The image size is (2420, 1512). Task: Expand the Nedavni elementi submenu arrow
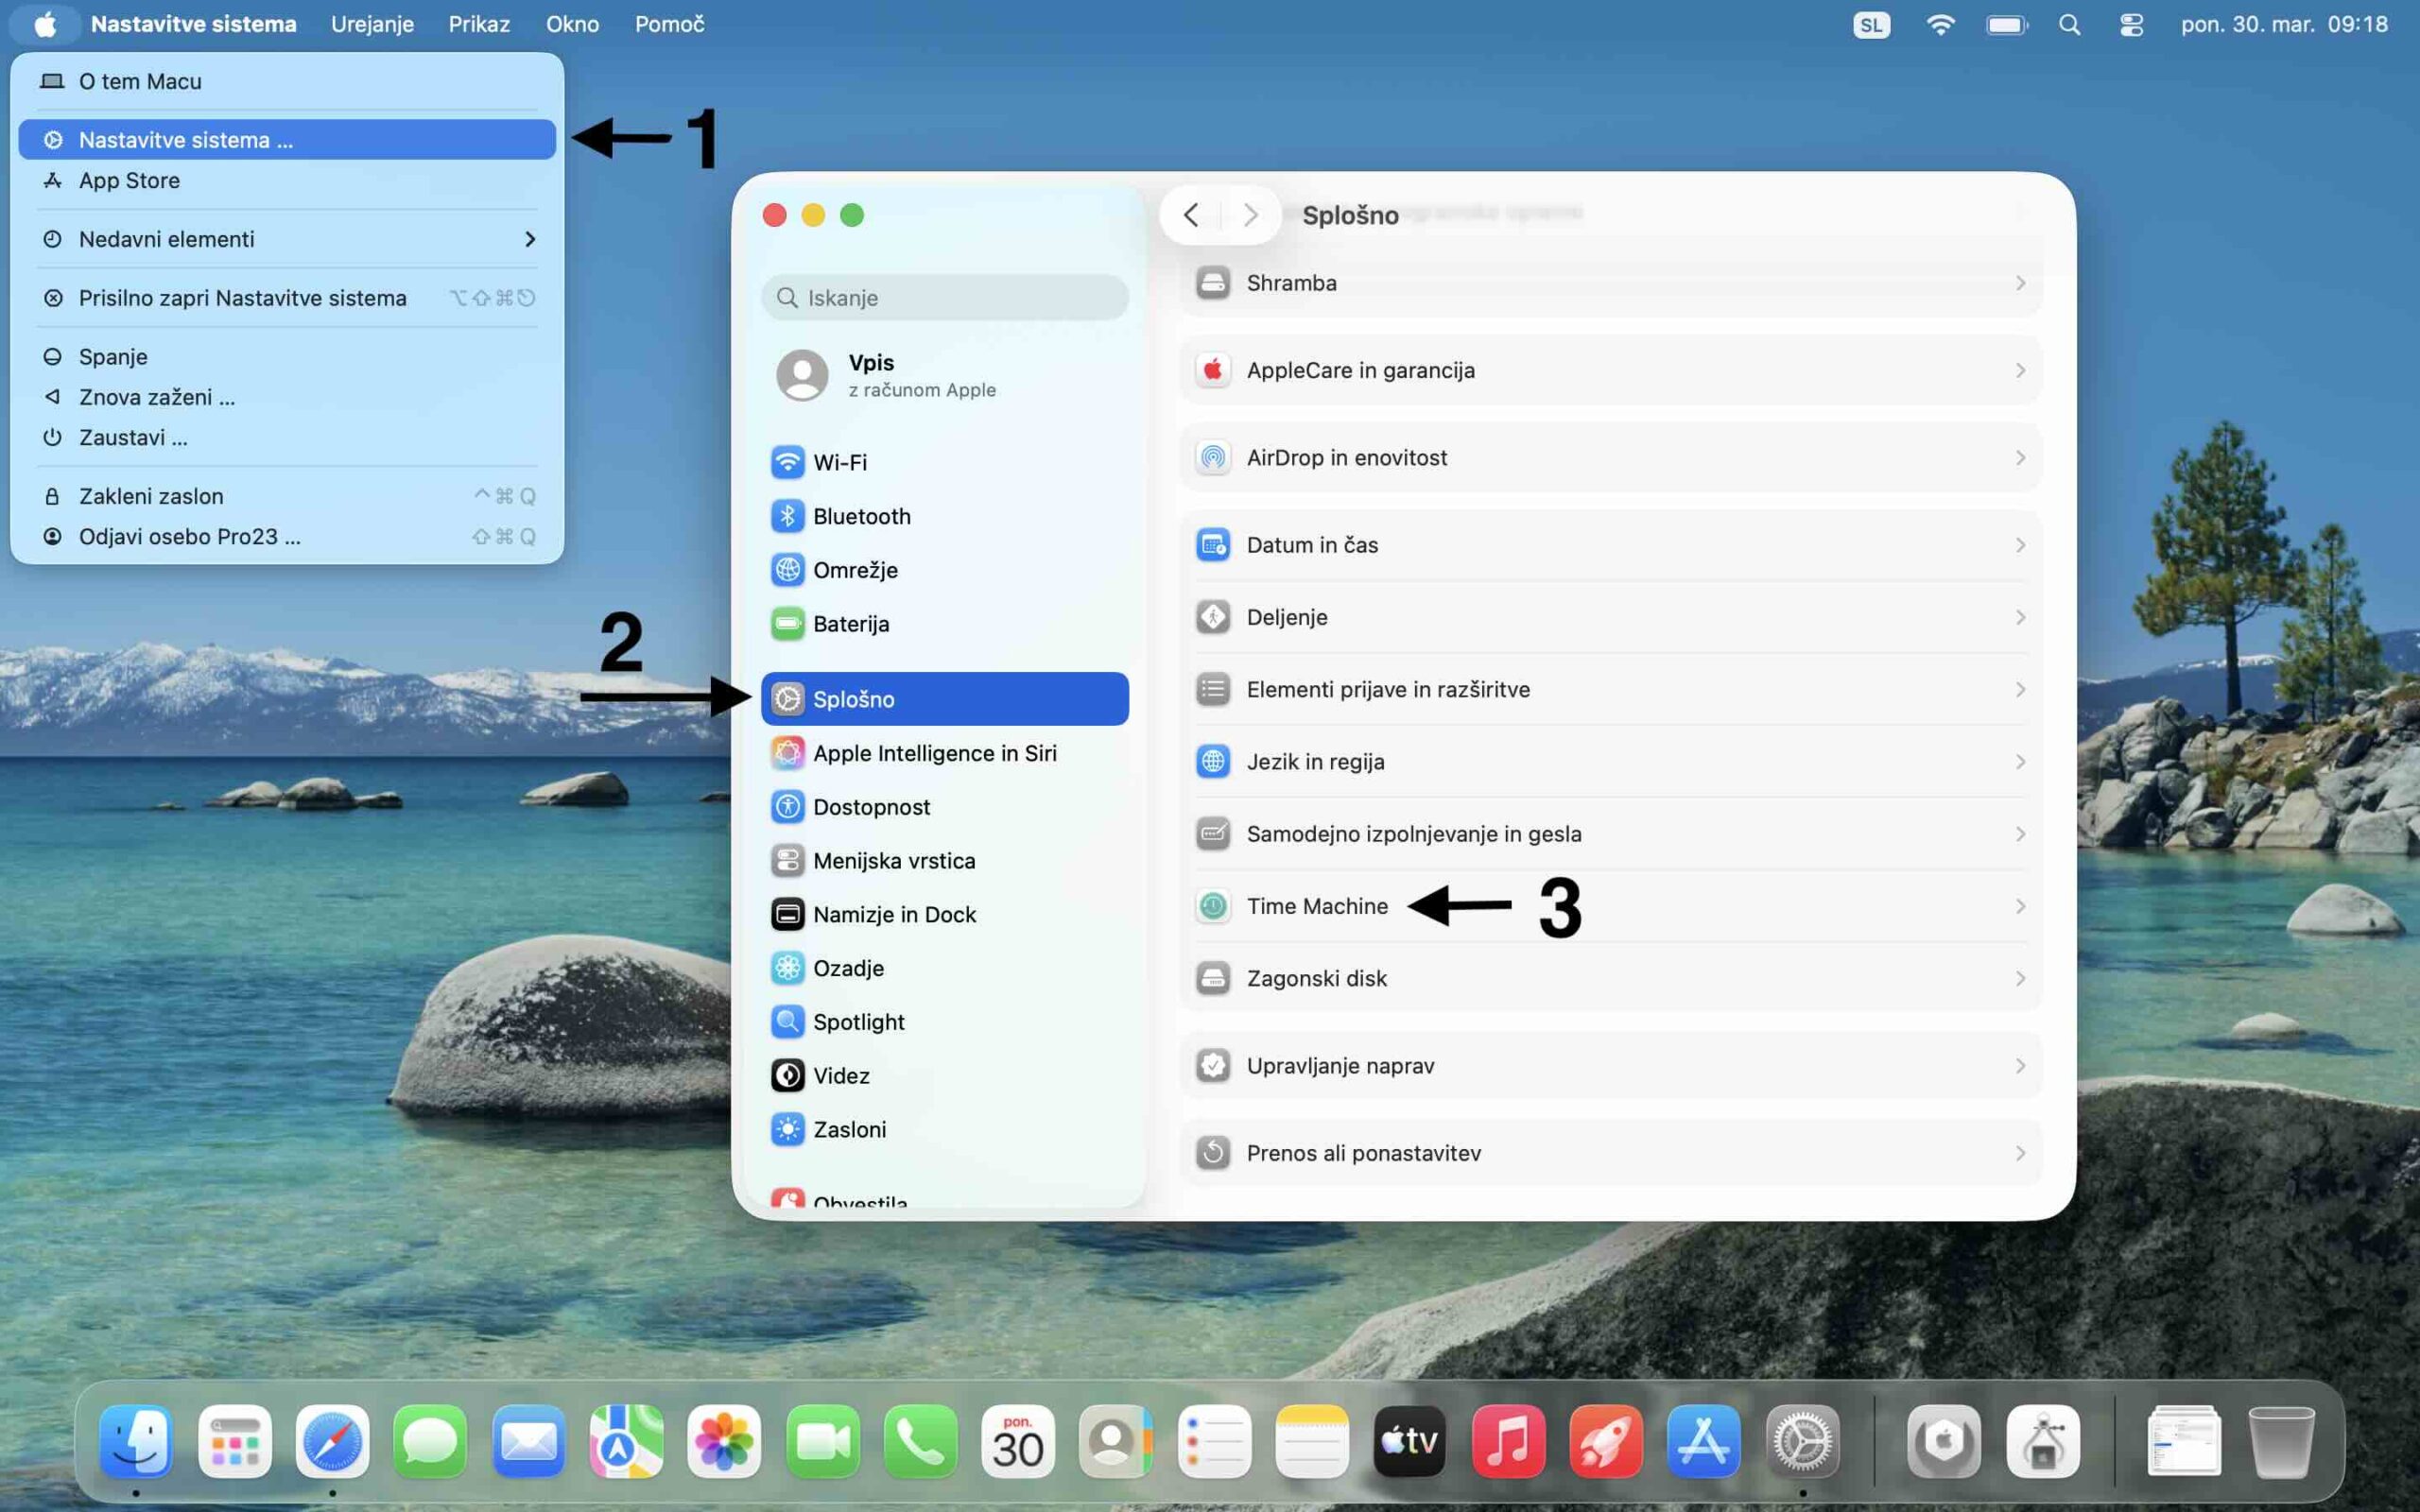point(530,239)
